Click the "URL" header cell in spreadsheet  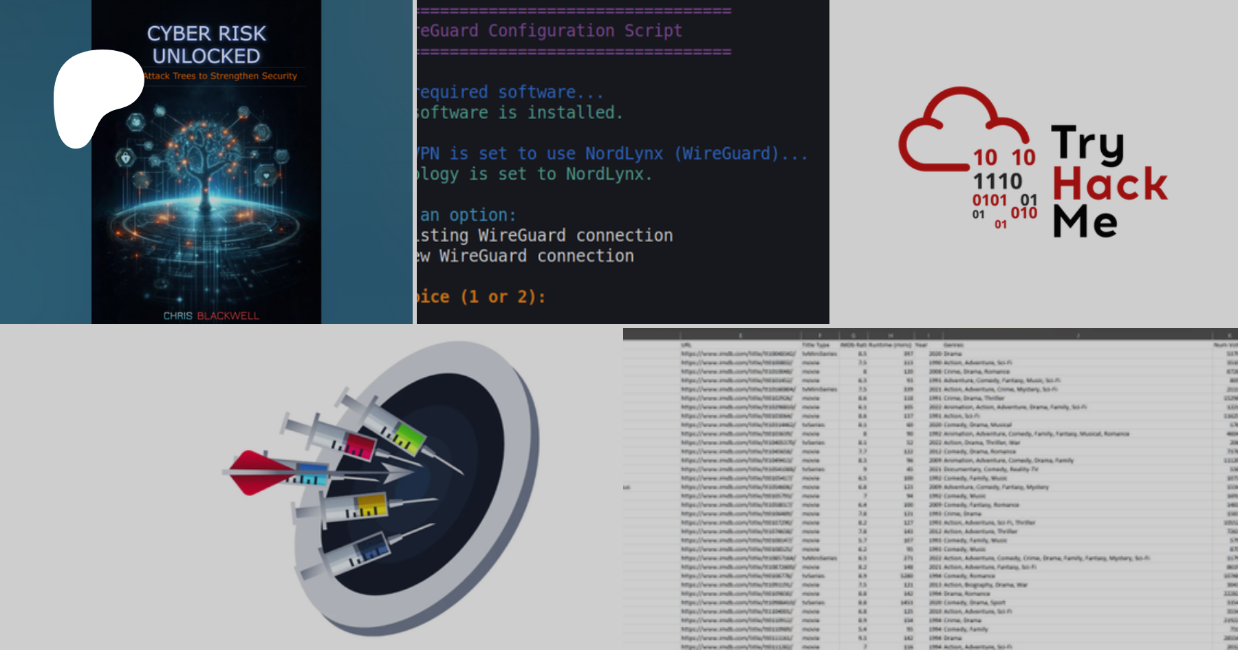[686, 345]
